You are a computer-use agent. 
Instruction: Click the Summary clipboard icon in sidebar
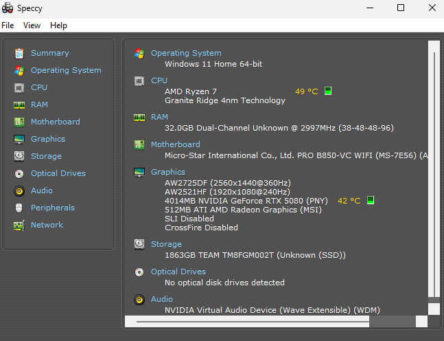tap(19, 54)
